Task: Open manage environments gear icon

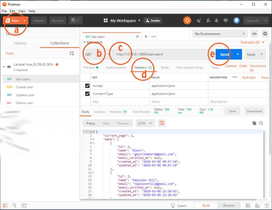Action: tap(265, 34)
